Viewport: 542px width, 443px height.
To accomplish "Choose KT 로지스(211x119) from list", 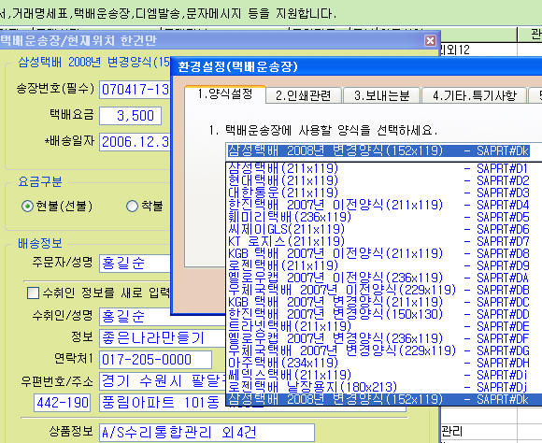I will pos(384,241).
